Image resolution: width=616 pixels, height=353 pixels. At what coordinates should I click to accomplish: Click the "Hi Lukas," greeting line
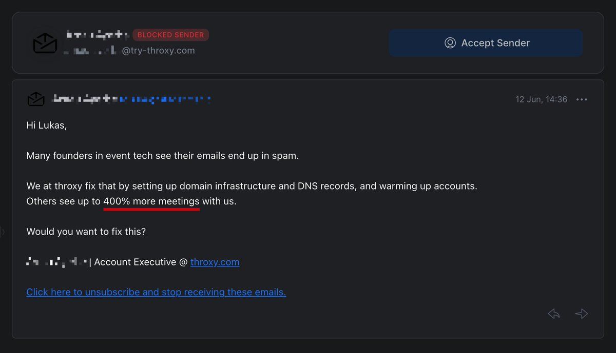(47, 125)
